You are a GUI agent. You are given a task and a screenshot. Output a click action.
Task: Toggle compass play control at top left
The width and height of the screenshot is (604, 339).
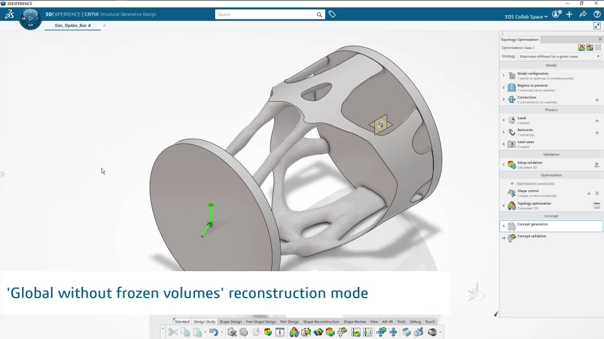[x=30, y=18]
